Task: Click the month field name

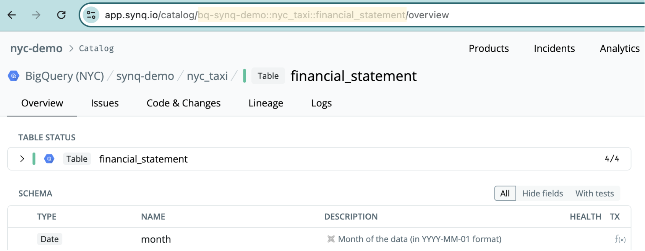Action: [156, 239]
